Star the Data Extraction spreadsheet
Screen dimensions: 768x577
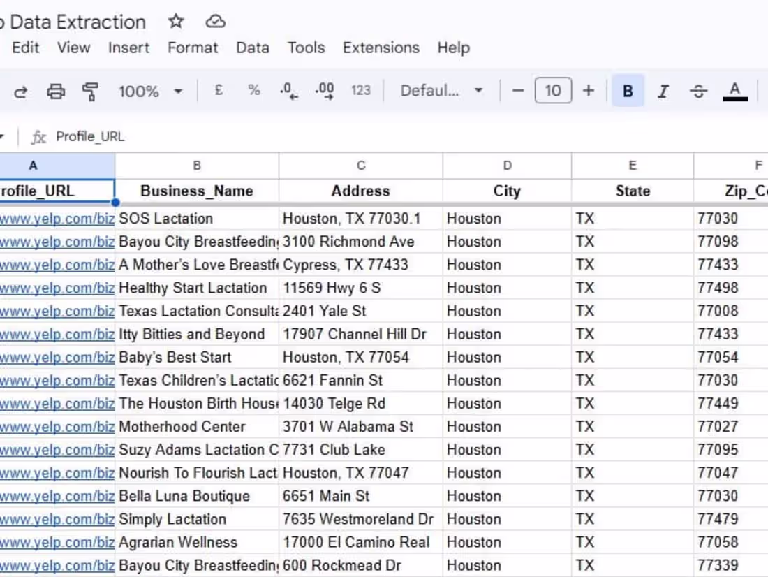pos(176,22)
